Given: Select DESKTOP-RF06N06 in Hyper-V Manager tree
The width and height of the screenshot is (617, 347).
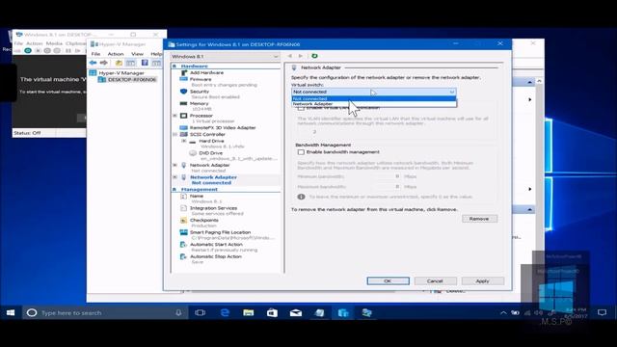Looking at the screenshot, I should (132, 79).
